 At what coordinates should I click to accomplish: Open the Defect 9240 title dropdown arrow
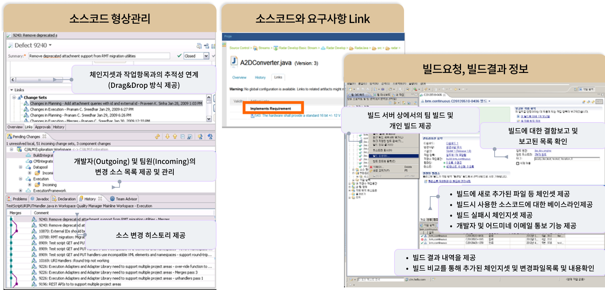(x=50, y=45)
